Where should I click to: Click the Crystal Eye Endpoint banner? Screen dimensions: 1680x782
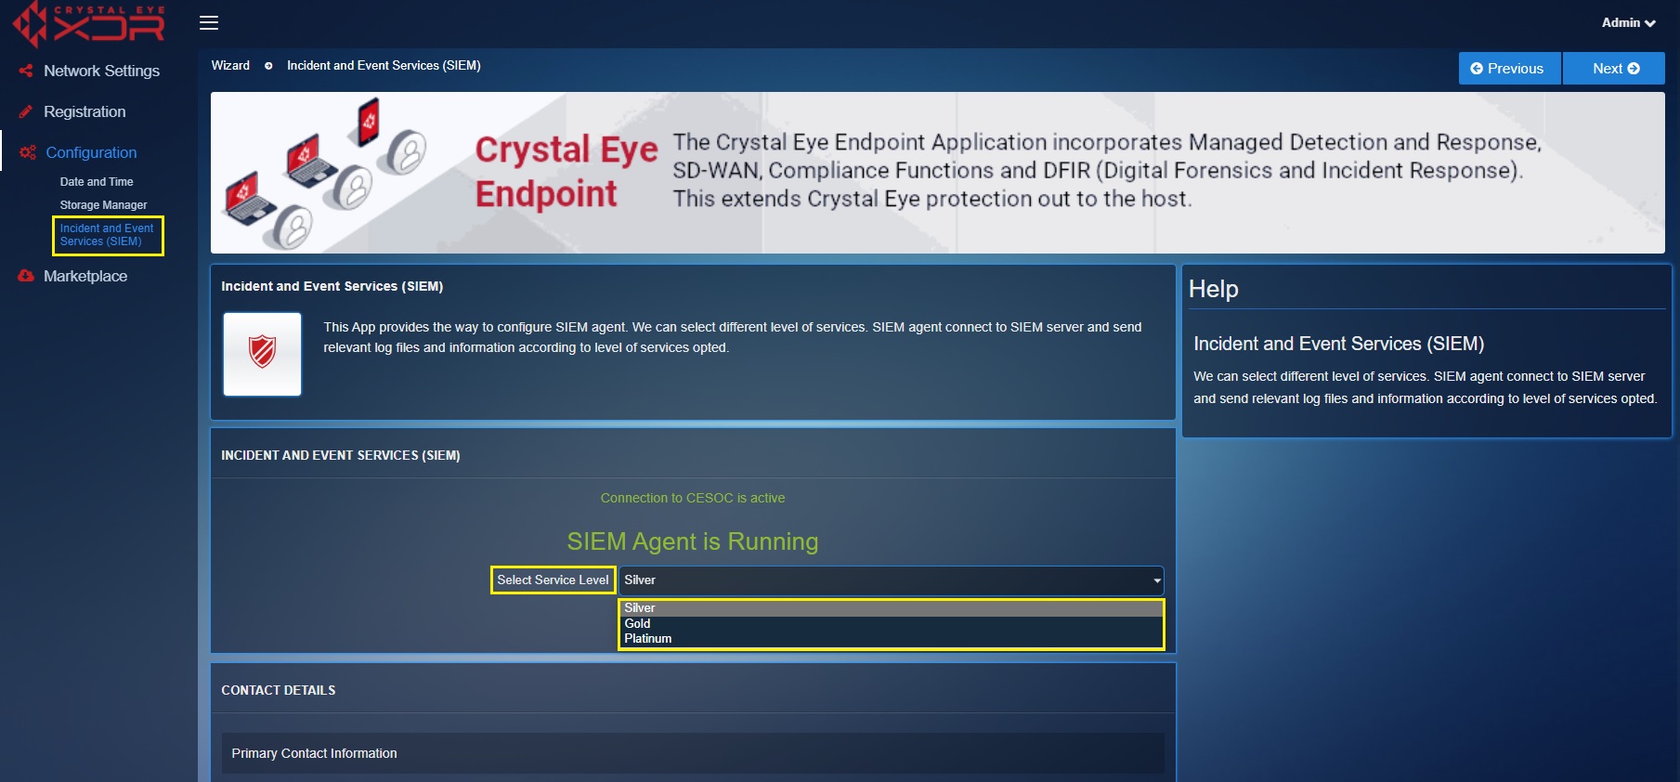point(937,173)
